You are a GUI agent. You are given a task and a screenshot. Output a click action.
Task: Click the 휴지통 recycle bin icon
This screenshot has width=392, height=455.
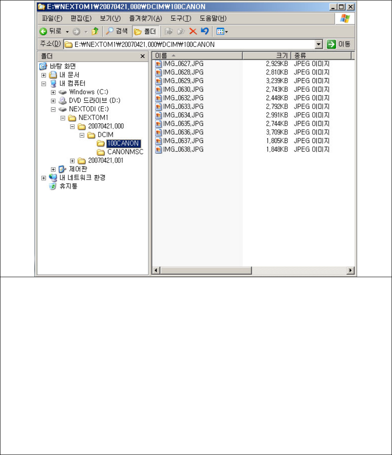[53, 186]
